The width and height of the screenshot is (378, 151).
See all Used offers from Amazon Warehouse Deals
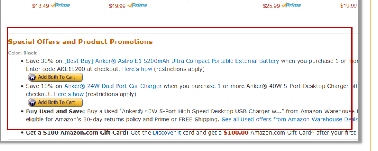click(x=290, y=120)
